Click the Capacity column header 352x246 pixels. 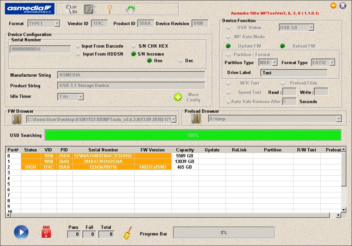coord(185,150)
